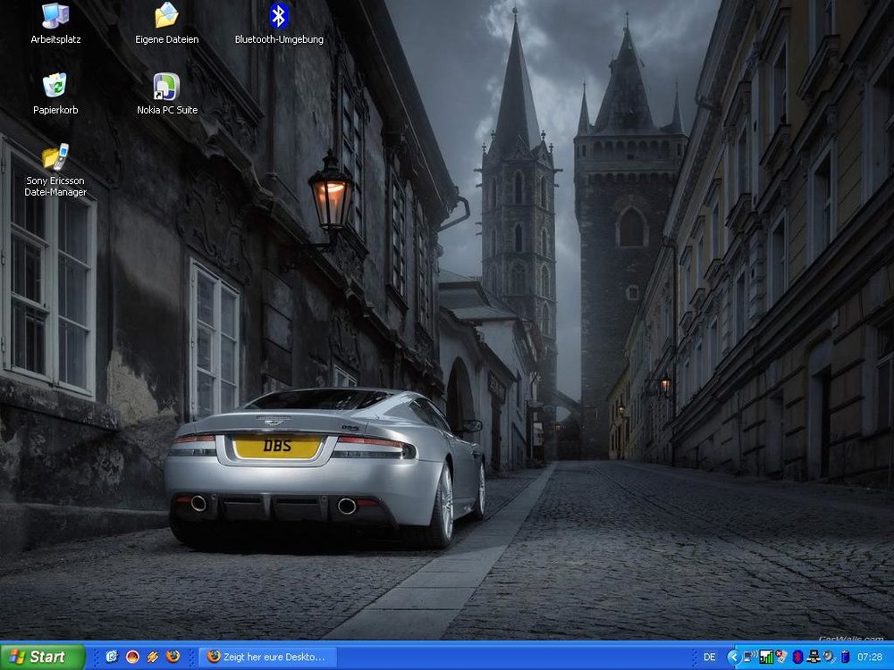Open the green signal strength bars tray icon
The width and height of the screenshot is (894, 670).
(766, 657)
